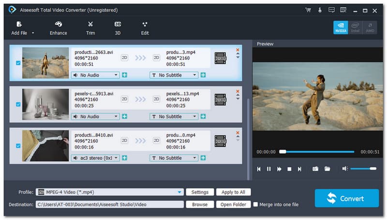Viewport: 387px width, 220px height.
Task: Click the Apply to All button
Action: 234,192
